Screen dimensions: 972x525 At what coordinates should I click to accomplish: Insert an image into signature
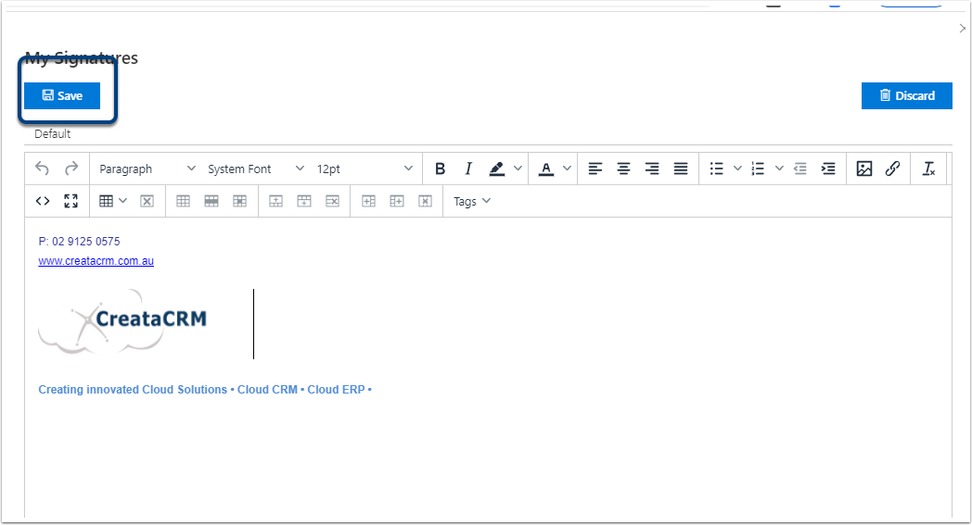[x=864, y=169]
